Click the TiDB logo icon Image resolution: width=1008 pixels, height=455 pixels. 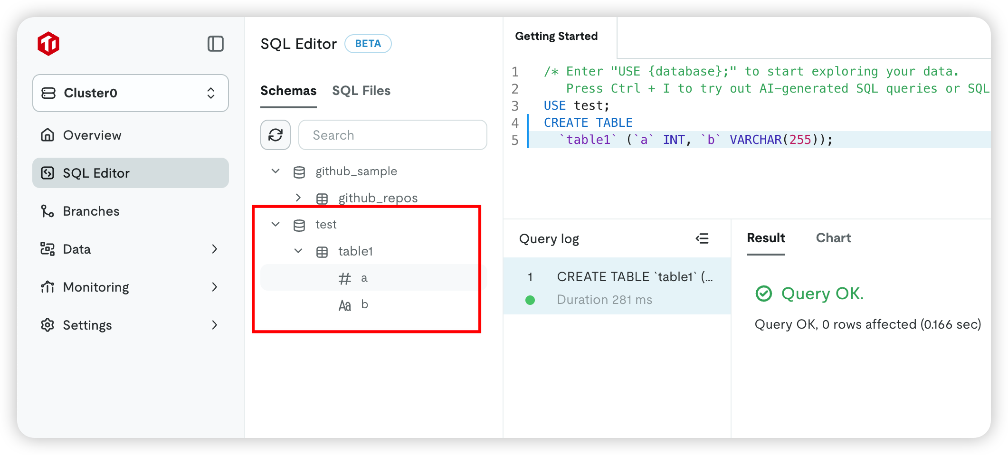pos(48,44)
